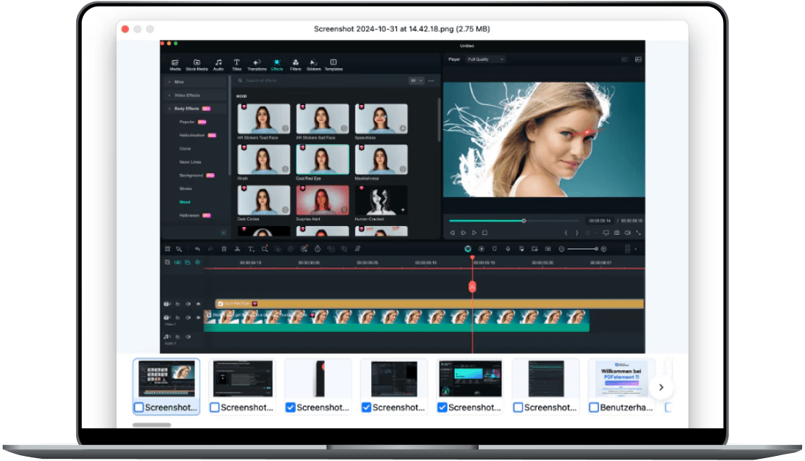Click the timeline crop icon
The height and width of the screenshot is (461, 805).
click(x=265, y=249)
